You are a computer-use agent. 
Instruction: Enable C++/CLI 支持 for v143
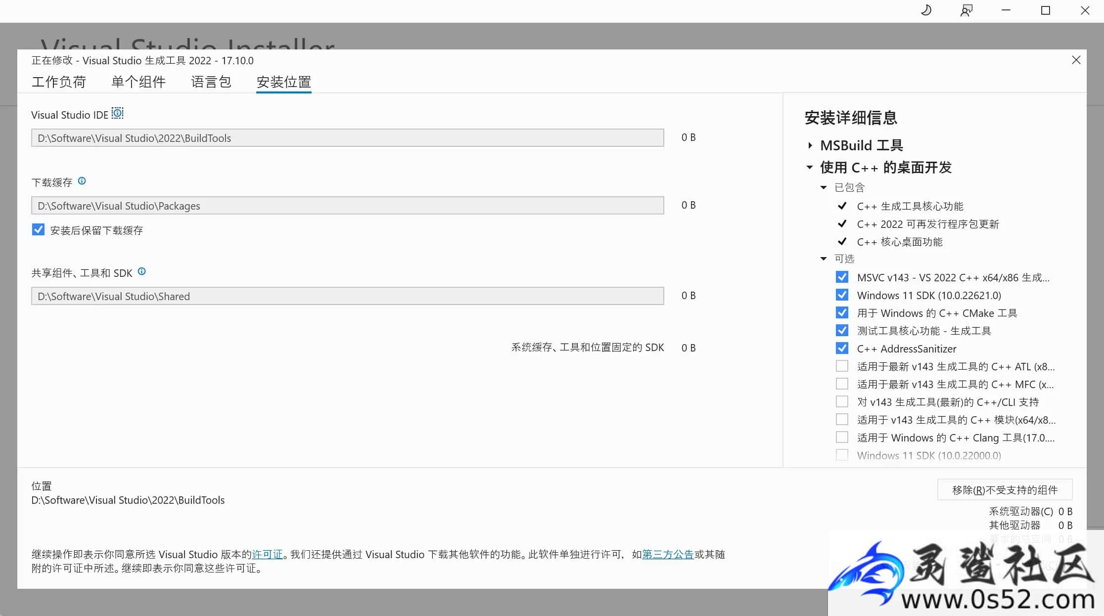click(x=842, y=401)
